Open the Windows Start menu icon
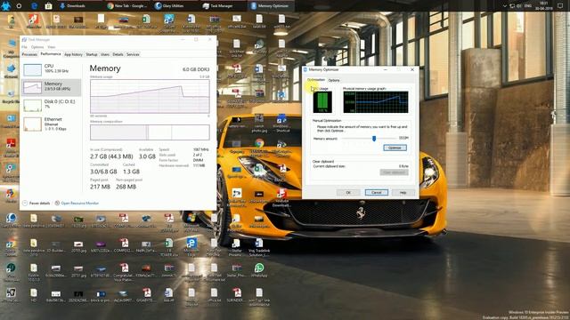The width and height of the screenshot is (570, 320). pos(6,6)
